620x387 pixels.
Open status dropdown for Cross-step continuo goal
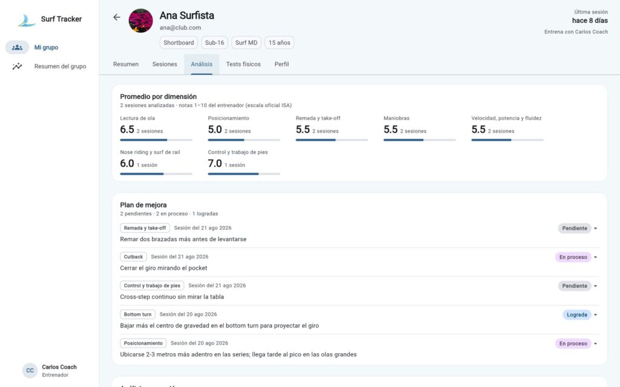pyautogui.click(x=578, y=286)
